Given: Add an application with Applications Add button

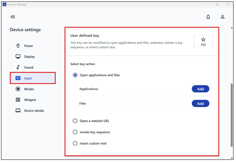Looking at the screenshot, I should click(x=200, y=89).
